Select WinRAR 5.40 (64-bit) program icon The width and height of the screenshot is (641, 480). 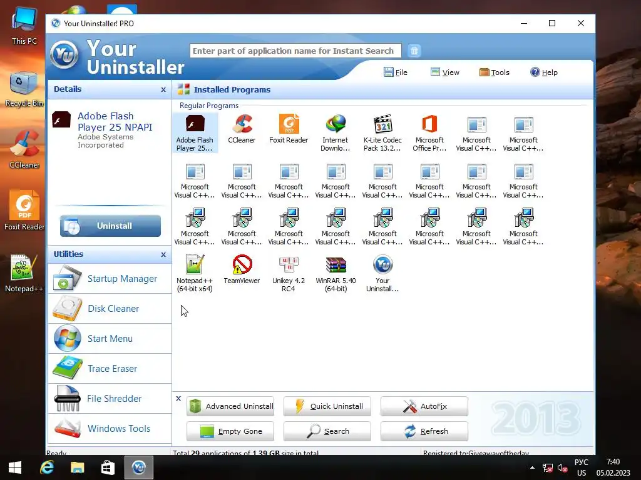coord(336,274)
